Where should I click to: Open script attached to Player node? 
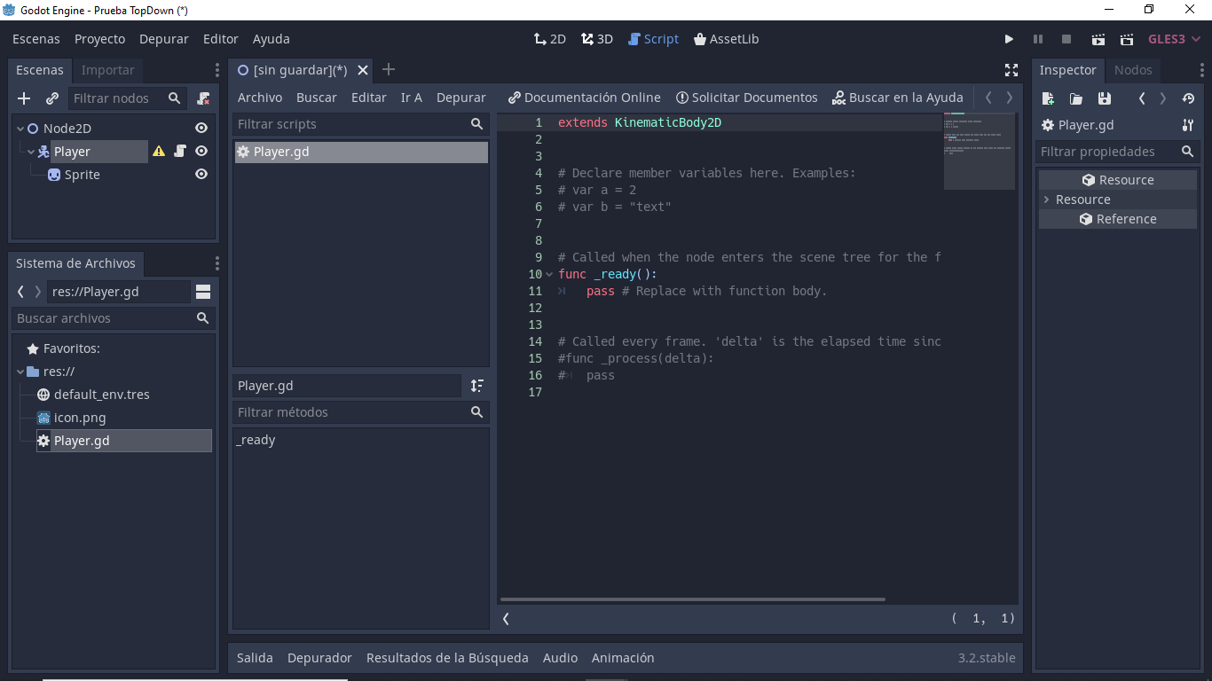pyautogui.click(x=180, y=152)
